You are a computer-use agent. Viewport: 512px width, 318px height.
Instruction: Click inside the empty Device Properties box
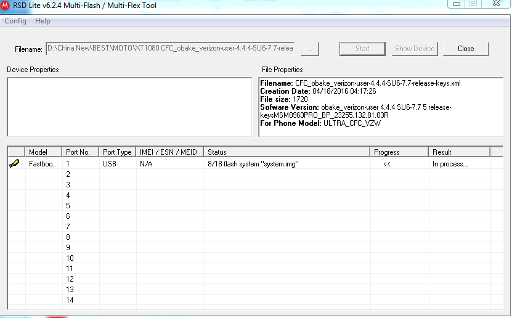pos(129,107)
